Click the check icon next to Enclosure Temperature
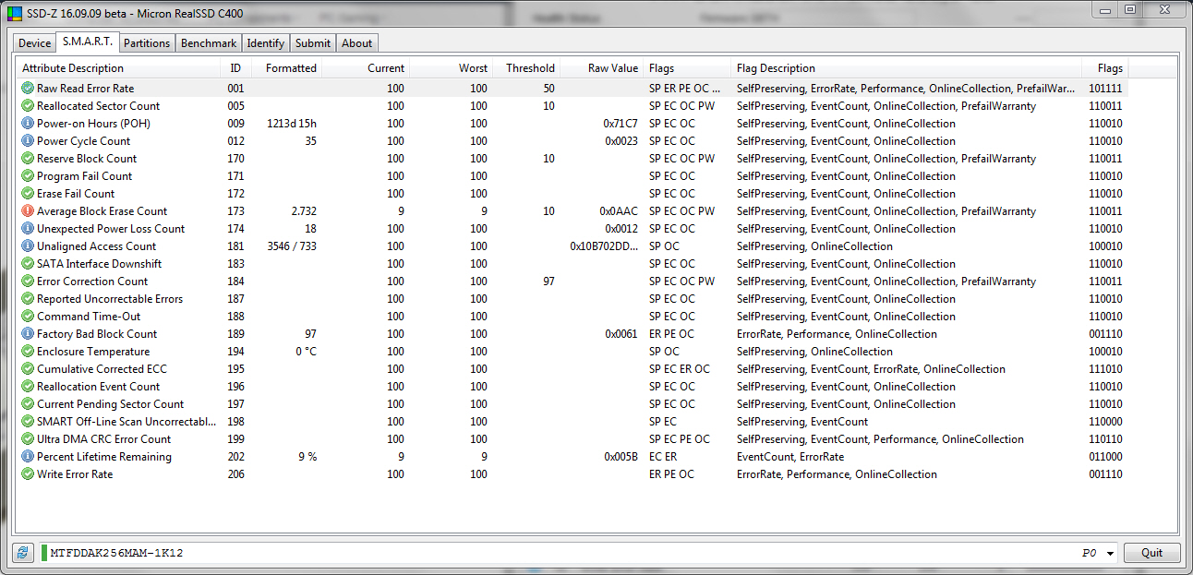This screenshot has width=1193, height=575. [x=28, y=352]
